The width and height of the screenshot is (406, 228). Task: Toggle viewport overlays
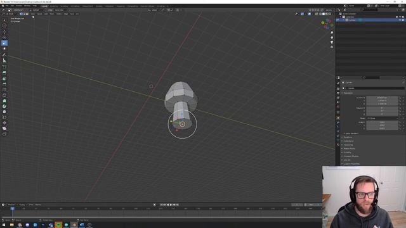[310, 14]
